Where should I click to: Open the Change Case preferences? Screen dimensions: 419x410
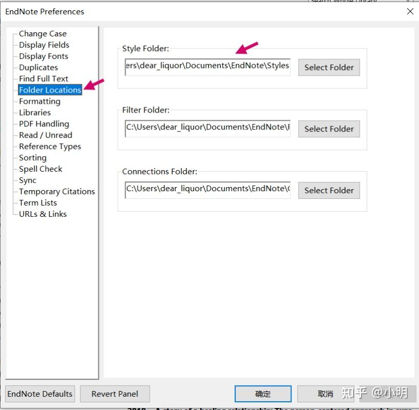(x=43, y=34)
